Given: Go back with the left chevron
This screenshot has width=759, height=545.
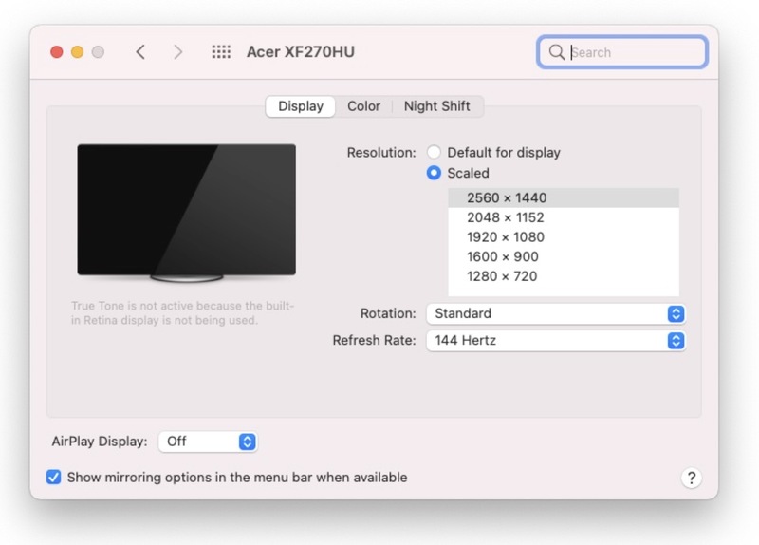Looking at the screenshot, I should [140, 52].
